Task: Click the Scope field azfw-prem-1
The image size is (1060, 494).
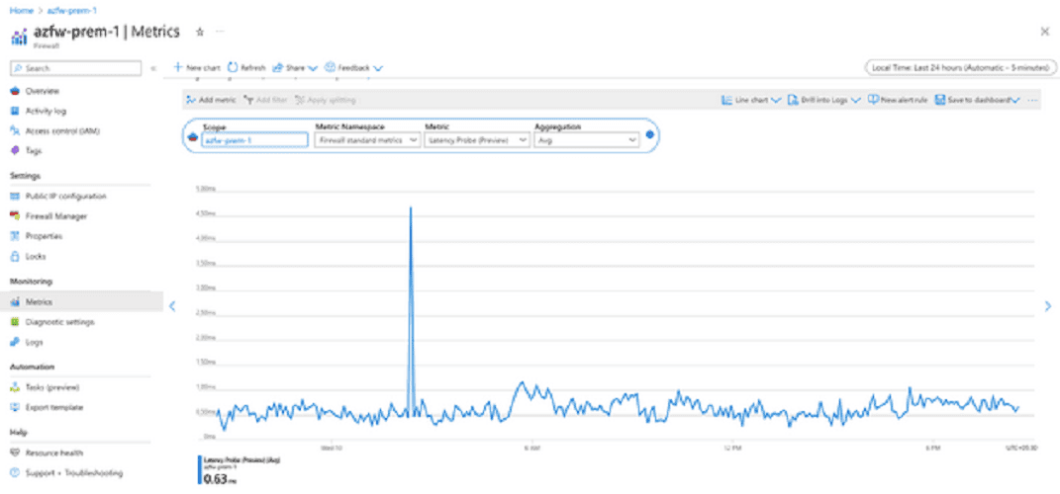Action: [255, 140]
